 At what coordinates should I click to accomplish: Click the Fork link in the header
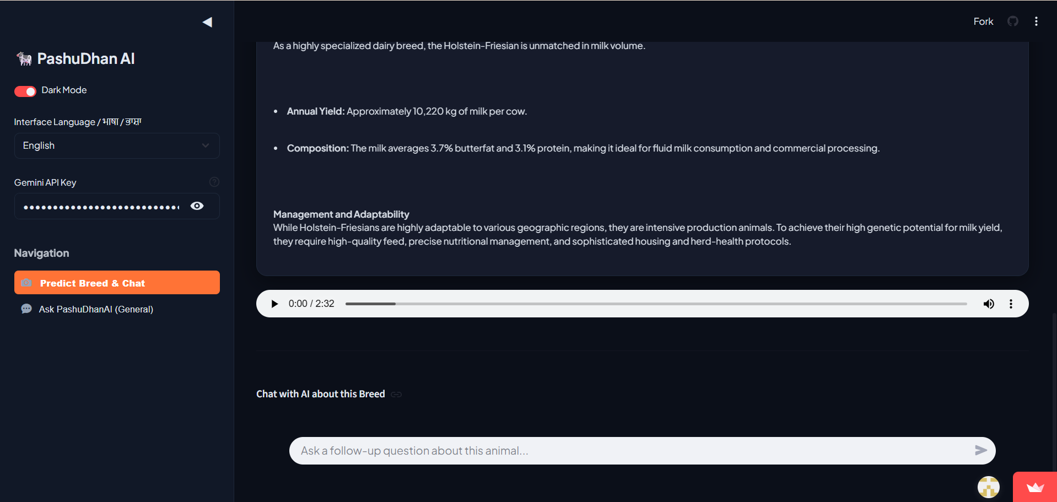(983, 21)
